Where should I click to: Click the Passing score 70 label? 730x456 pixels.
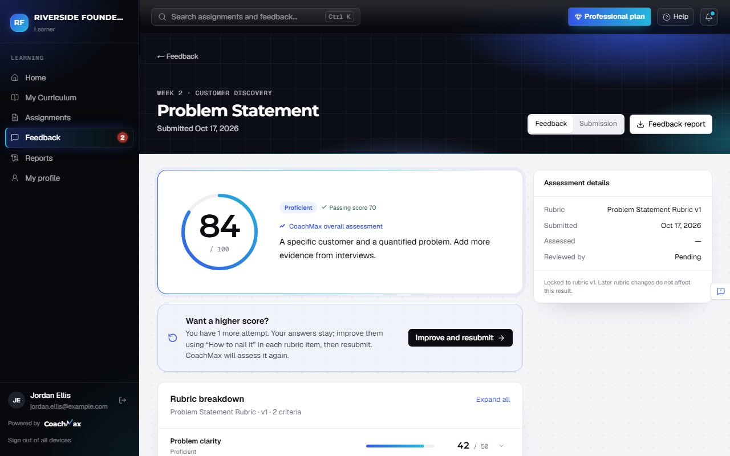click(x=348, y=207)
